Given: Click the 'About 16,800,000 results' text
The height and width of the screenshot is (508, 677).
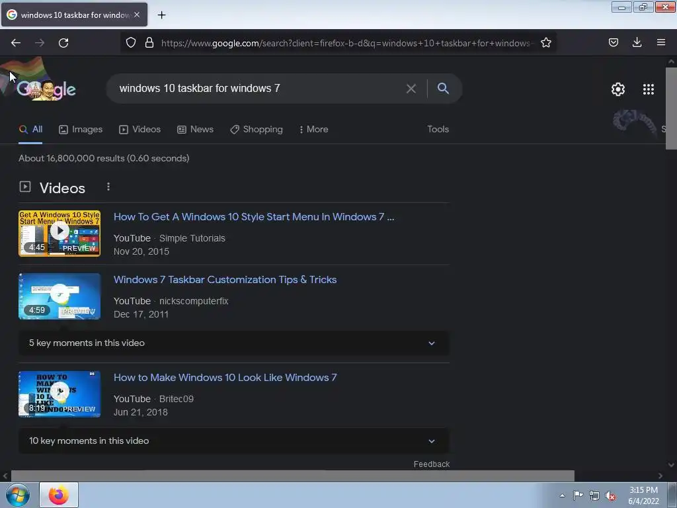Looking at the screenshot, I should (x=104, y=158).
